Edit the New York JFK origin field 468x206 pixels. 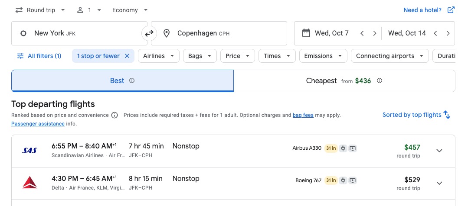click(79, 33)
